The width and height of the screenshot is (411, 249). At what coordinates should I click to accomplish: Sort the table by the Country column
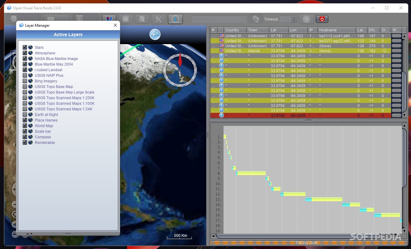235,30
